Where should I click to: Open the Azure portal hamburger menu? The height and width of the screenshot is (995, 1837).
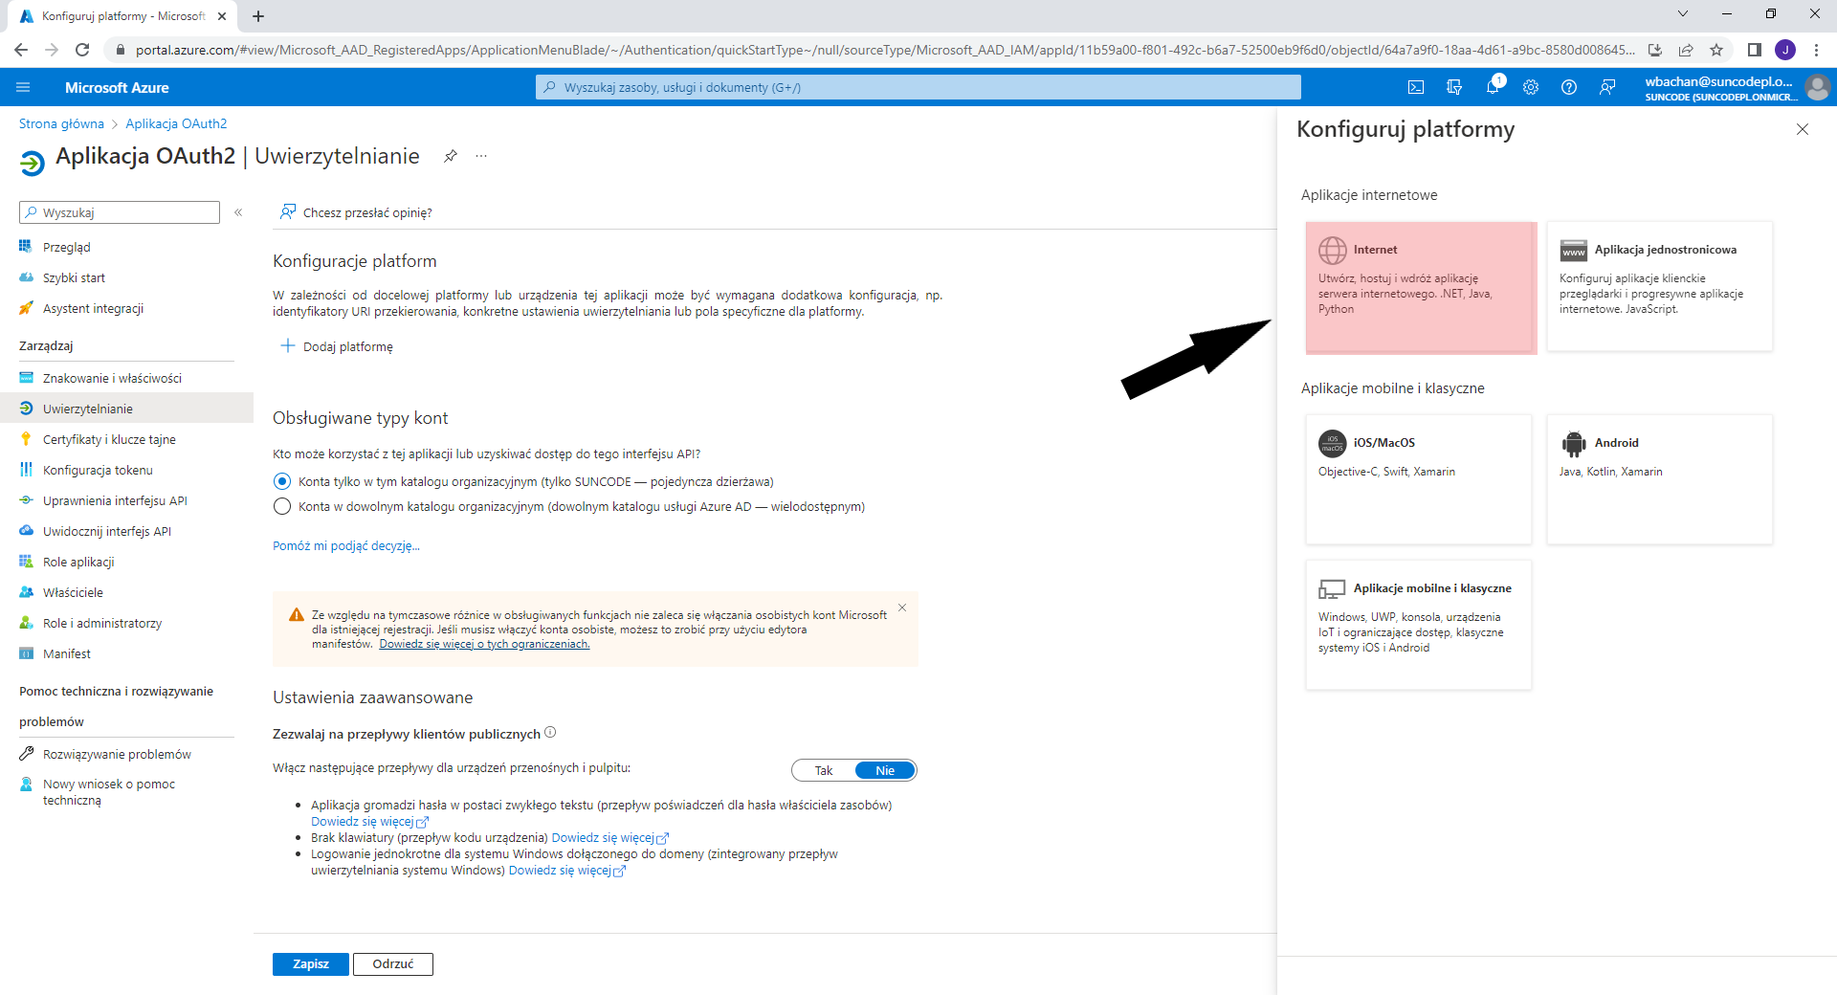coord(23,87)
